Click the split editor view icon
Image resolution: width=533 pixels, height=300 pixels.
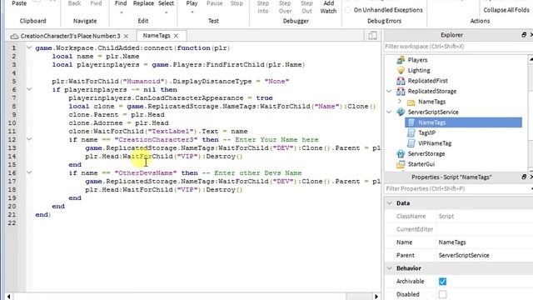point(372,35)
